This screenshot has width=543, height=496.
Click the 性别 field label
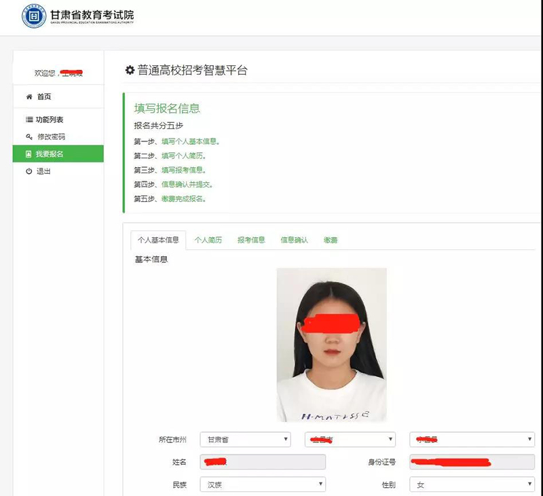[388, 484]
